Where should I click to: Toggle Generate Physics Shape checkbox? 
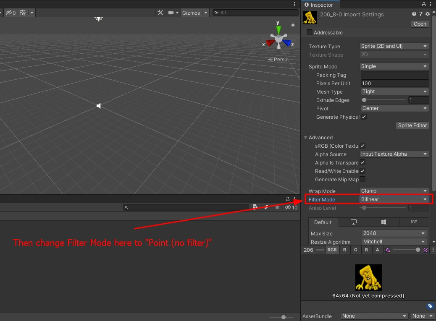pos(364,117)
